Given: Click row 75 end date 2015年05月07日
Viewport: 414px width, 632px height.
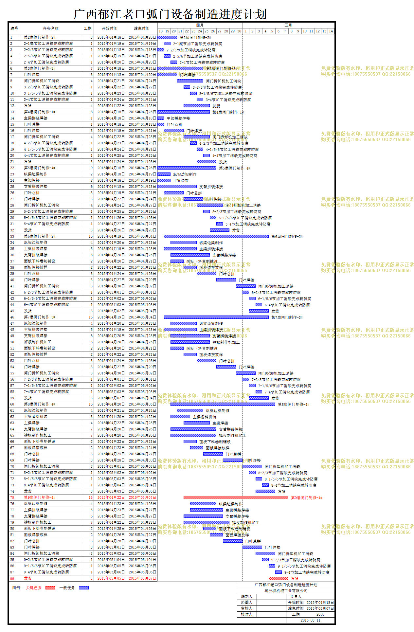Looking at the screenshot, I should tap(142, 497).
